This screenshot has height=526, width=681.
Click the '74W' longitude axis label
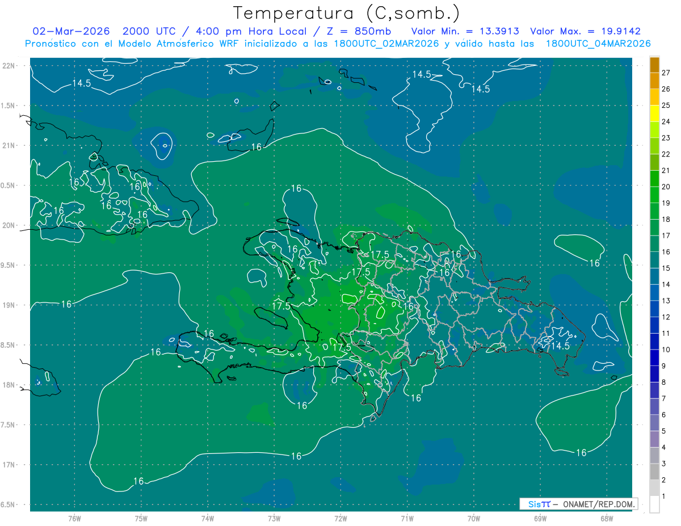tap(207, 518)
